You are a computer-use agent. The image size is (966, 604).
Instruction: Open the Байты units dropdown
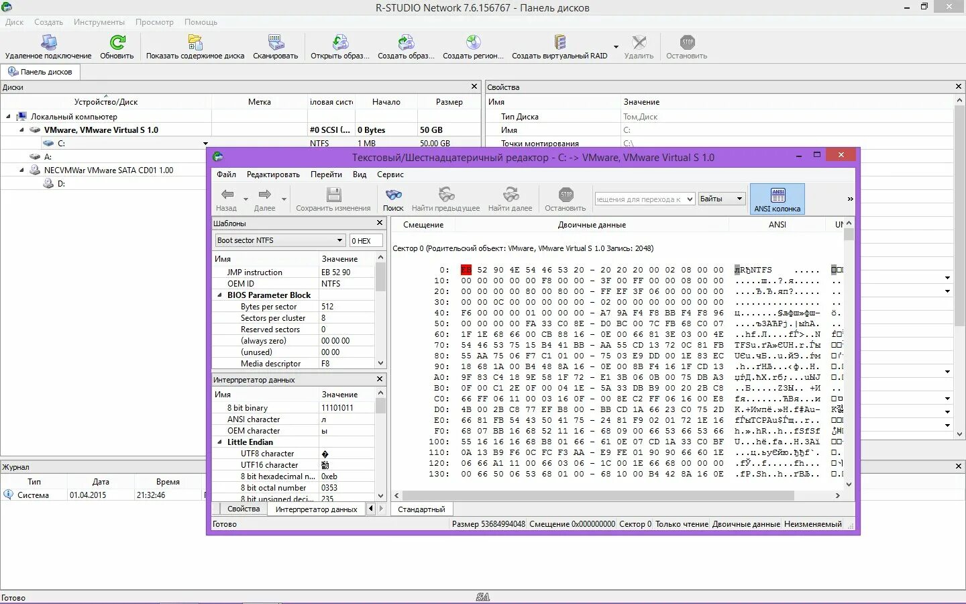click(x=739, y=199)
